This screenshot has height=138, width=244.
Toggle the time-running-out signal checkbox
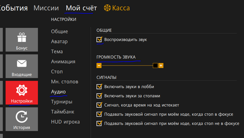coord(99,105)
